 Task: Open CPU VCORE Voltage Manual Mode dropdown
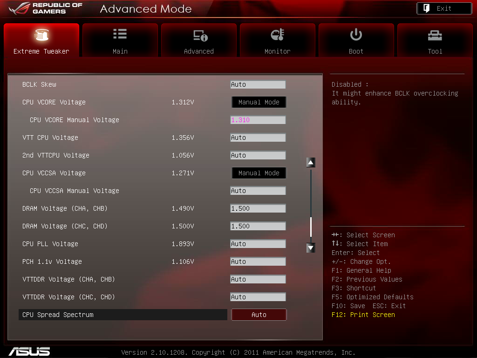pos(259,102)
